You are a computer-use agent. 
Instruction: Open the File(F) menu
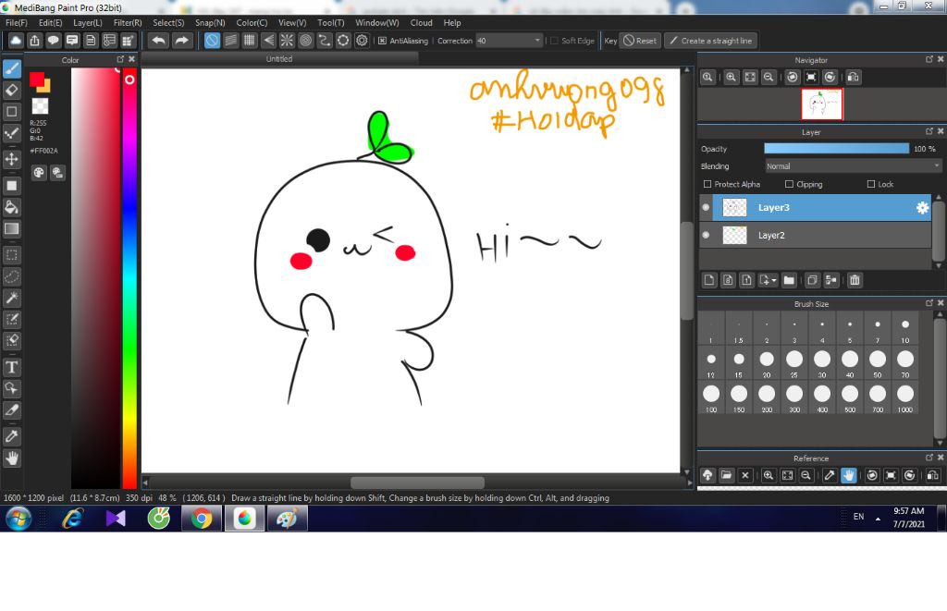pyautogui.click(x=17, y=22)
